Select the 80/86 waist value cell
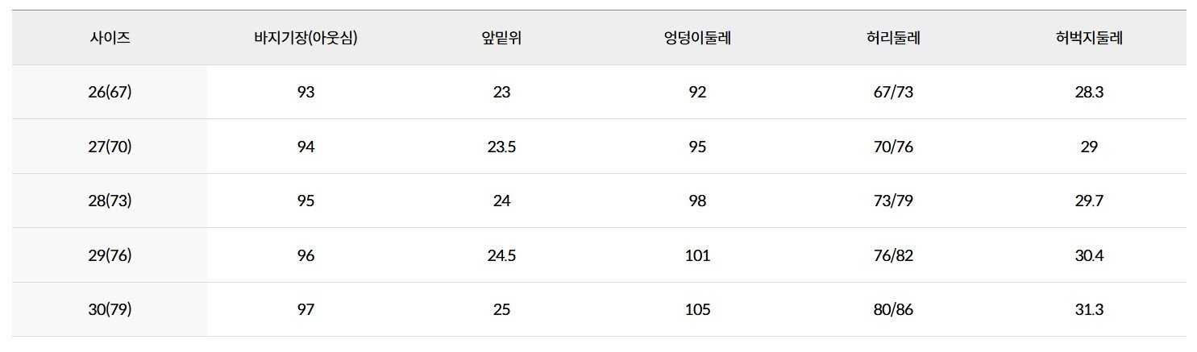 pos(893,309)
